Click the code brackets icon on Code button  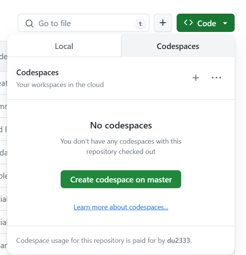coord(188,22)
